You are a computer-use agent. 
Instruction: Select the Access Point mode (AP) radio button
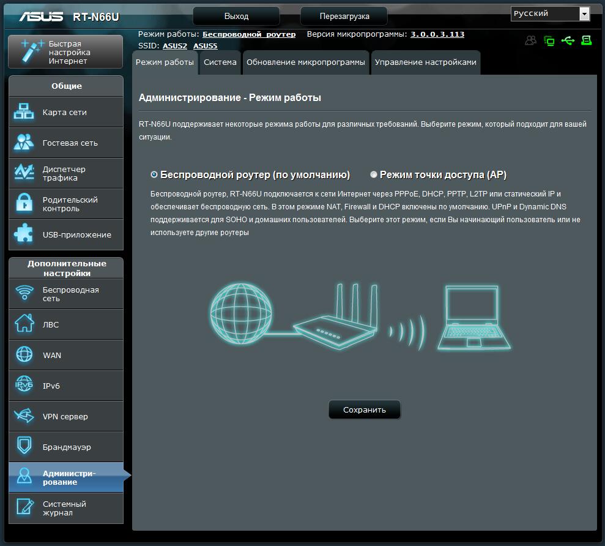374,174
